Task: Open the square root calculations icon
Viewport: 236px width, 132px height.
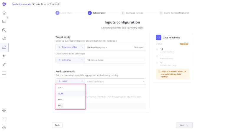Action: (x=4, y=39)
